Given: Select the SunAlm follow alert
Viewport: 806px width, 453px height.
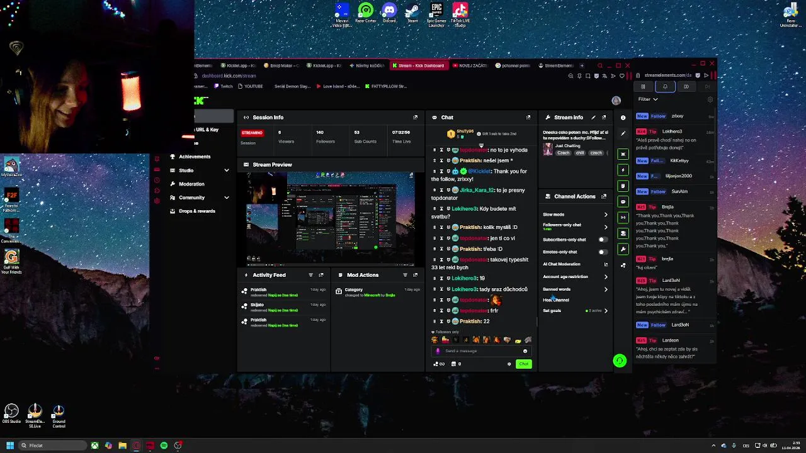Looking at the screenshot, I should click(x=676, y=191).
